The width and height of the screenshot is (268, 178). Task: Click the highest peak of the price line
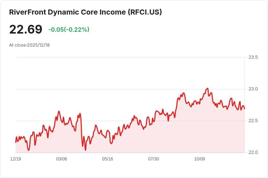pos(208,88)
